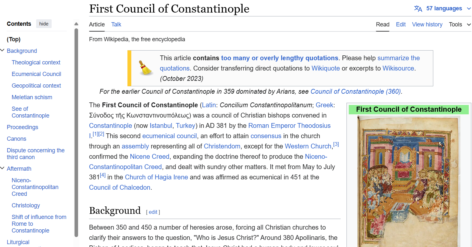Open the Latin language link
Viewport: 472px width, 247px height.
pos(209,105)
